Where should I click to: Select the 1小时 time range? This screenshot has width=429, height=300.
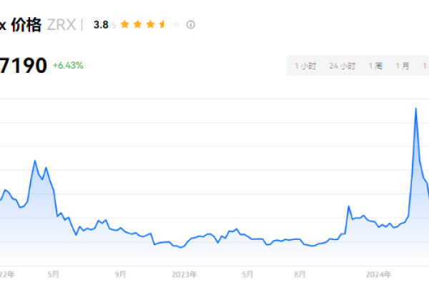tap(305, 66)
